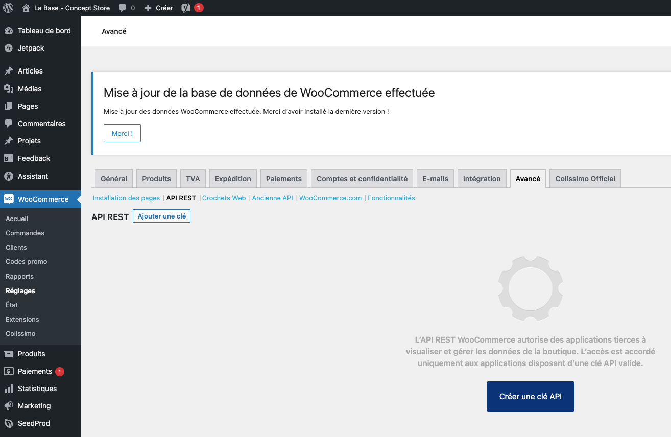The height and width of the screenshot is (437, 671).
Task: Select the API REST sub-section link
Action: coord(181,198)
